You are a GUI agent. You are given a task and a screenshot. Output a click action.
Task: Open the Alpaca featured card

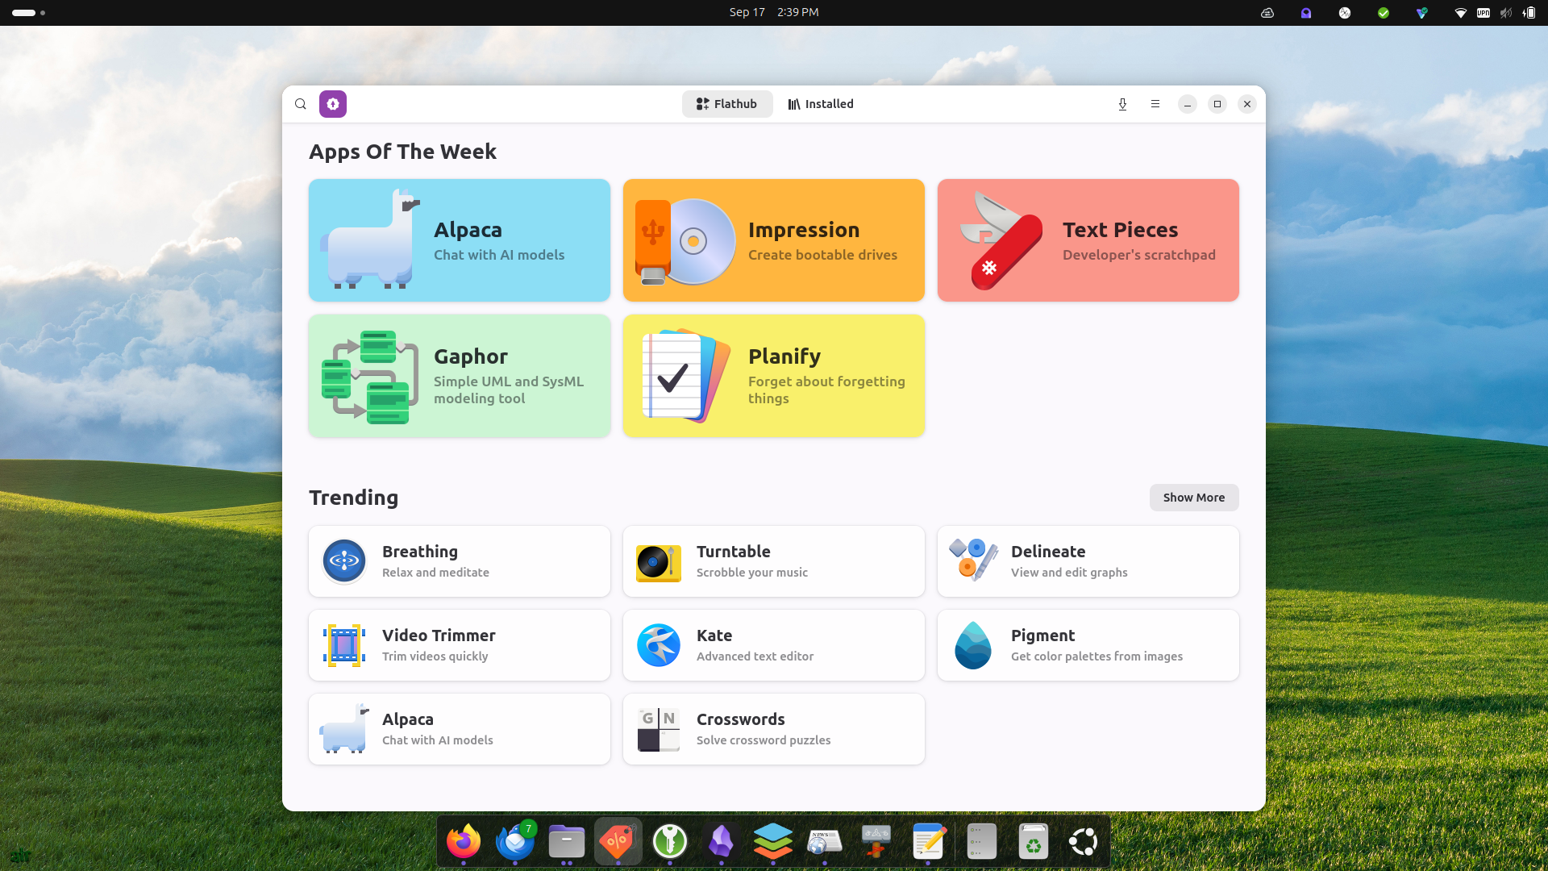click(x=460, y=240)
